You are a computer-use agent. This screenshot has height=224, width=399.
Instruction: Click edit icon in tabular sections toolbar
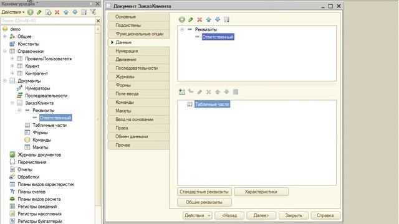pyautogui.click(x=199, y=91)
